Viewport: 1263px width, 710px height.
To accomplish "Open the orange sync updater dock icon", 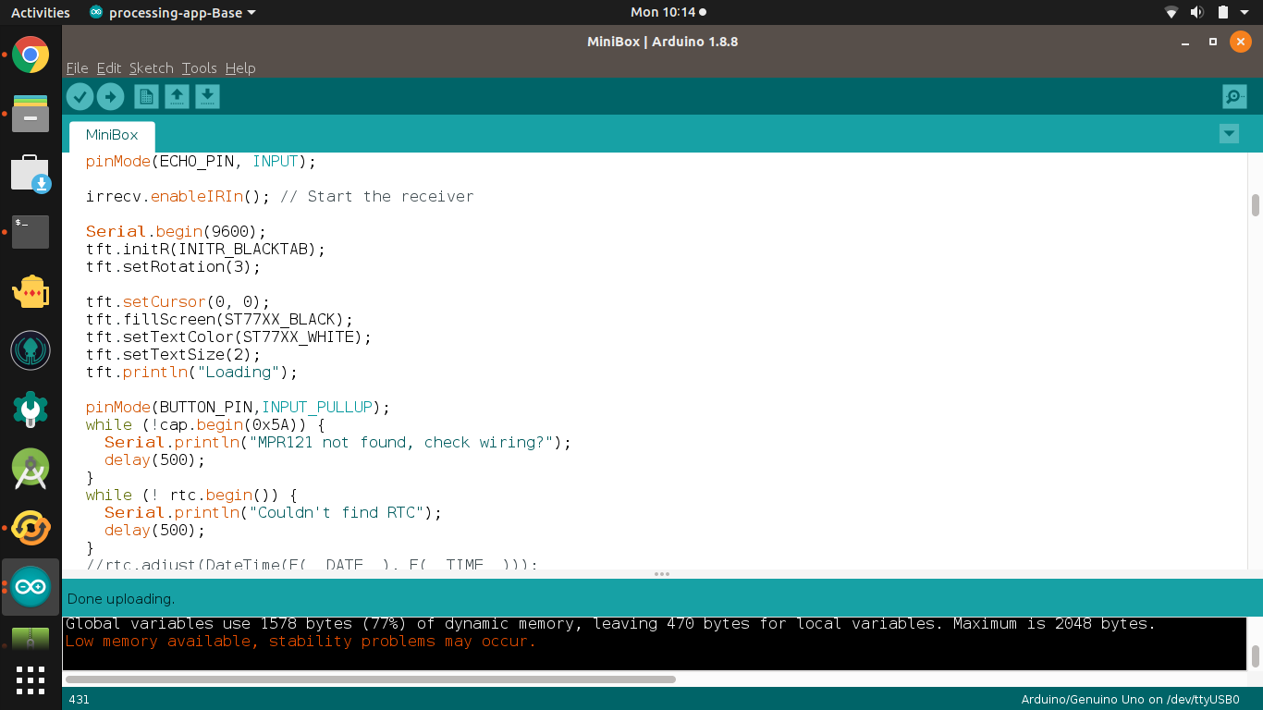I will (31, 528).
